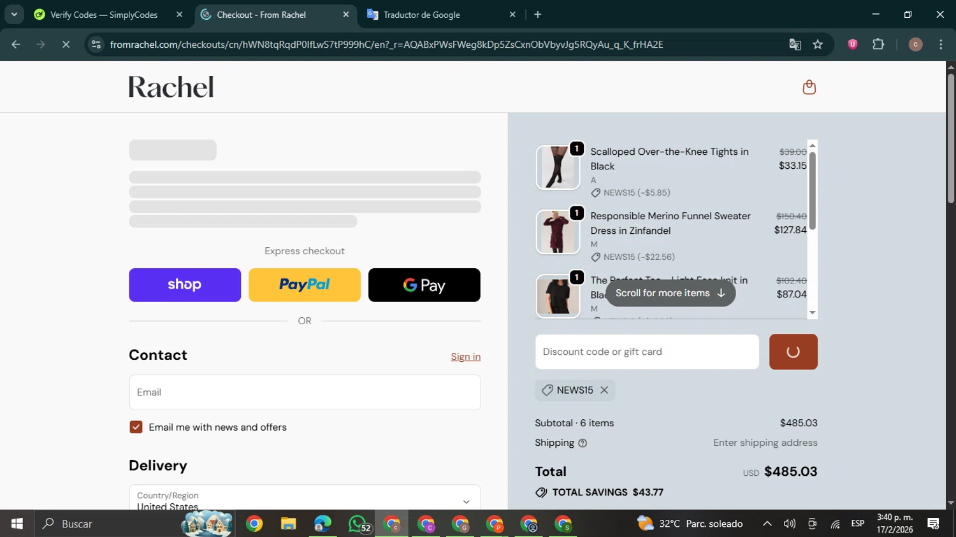Image resolution: width=956 pixels, height=537 pixels.
Task: Open Merino Funnel Sweater Dress thumbnail
Action: click(558, 232)
